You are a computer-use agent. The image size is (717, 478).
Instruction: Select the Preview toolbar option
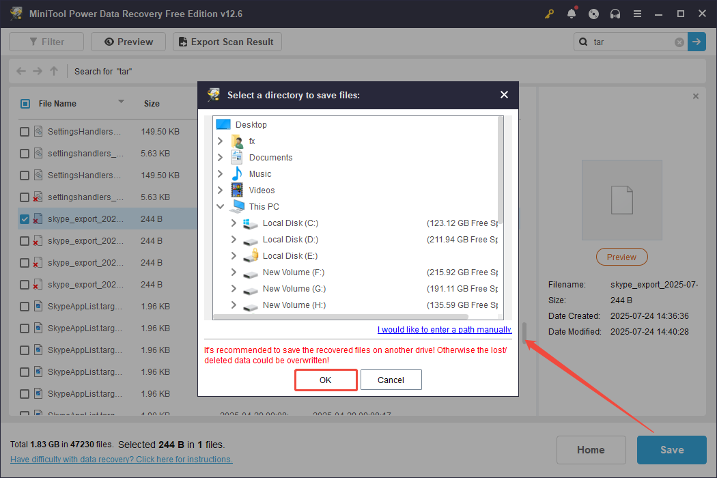tap(128, 42)
